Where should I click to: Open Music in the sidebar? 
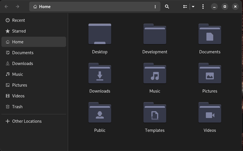(x=34, y=74)
